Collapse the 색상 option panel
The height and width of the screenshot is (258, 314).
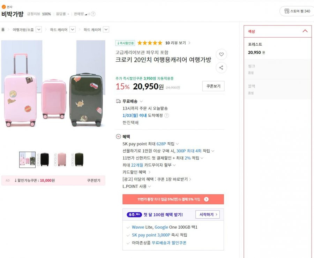(305, 31)
